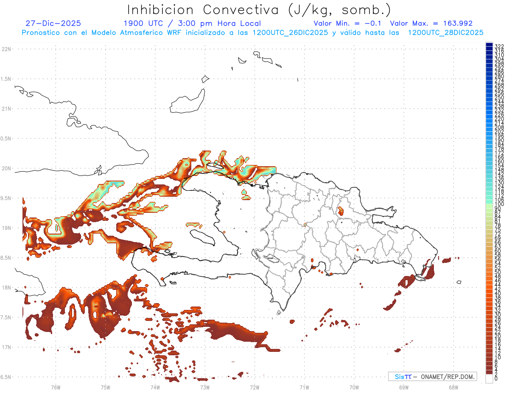The image size is (509, 393).
Task: Click the '22N' latitude label
Action: pos(6,49)
